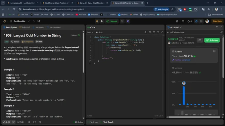Click the description panel vertical scrollbar
This screenshot has height=126, width=225.
tap(83, 53)
